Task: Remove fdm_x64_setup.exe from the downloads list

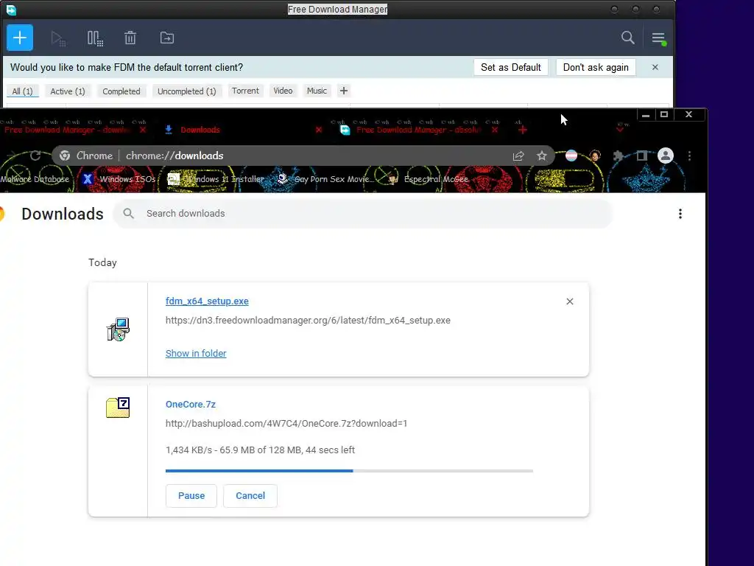Action: [x=570, y=301]
